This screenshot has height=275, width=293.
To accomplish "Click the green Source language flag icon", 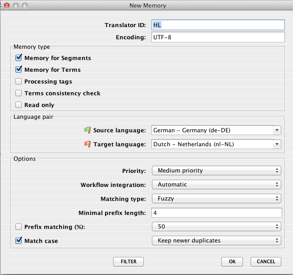I will 87,130.
